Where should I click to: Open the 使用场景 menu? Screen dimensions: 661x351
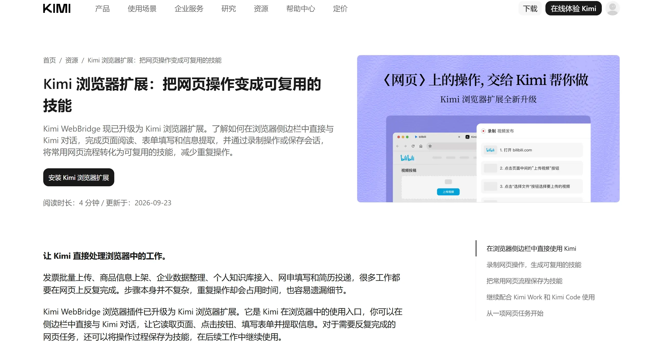point(142,9)
